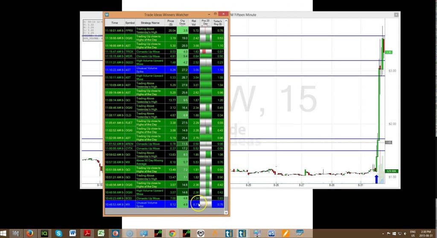437x238 pixels.
Task: Open Microsoft Word from the taskbar
Action: tap(73, 233)
